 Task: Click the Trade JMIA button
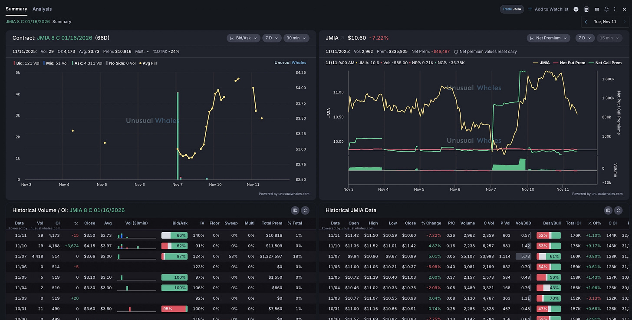click(x=512, y=9)
